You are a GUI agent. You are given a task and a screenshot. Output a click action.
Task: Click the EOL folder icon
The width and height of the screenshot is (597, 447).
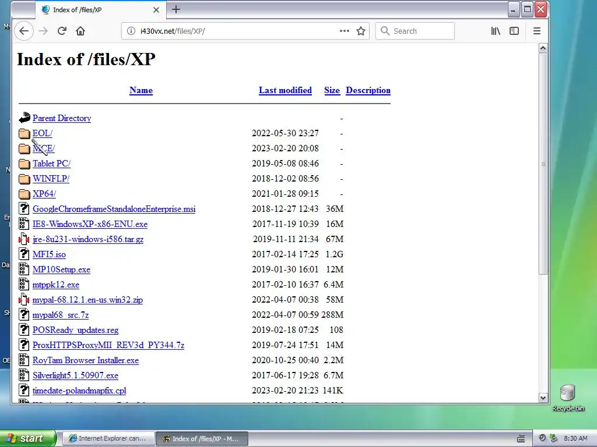(x=24, y=133)
